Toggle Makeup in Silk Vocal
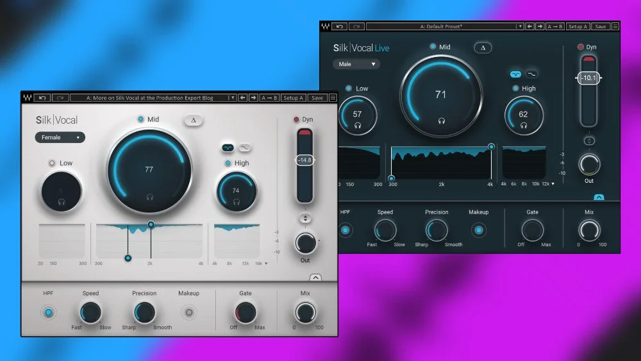 click(189, 312)
